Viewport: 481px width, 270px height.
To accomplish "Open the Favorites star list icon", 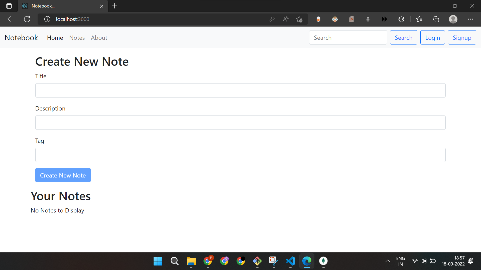I will pyautogui.click(x=420, y=19).
